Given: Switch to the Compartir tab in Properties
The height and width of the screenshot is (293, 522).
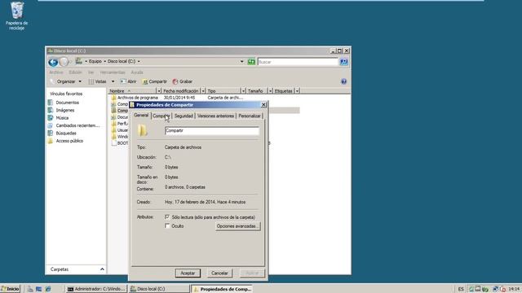Looking at the screenshot, I should coord(161,116).
